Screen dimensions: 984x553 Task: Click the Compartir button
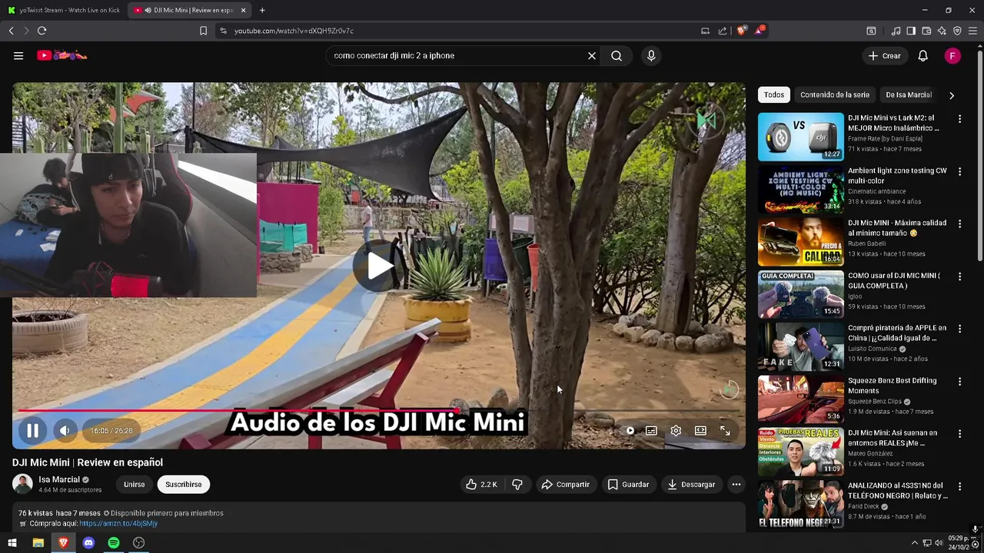click(565, 485)
